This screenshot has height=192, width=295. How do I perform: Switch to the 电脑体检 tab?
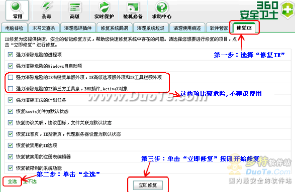[14, 28]
